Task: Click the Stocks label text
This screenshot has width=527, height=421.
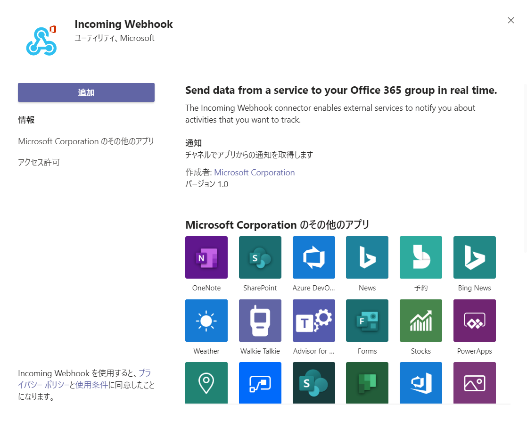Action: (x=421, y=351)
